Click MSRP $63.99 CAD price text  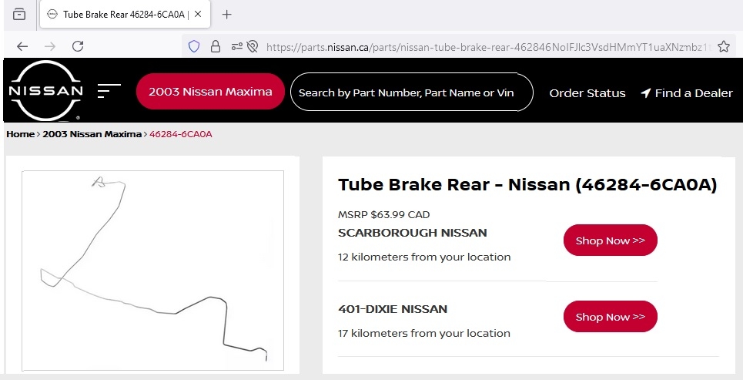pyautogui.click(x=384, y=215)
